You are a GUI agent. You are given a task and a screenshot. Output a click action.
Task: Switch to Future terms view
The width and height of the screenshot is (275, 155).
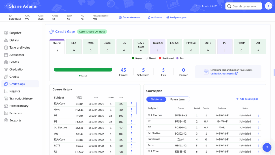178,99
